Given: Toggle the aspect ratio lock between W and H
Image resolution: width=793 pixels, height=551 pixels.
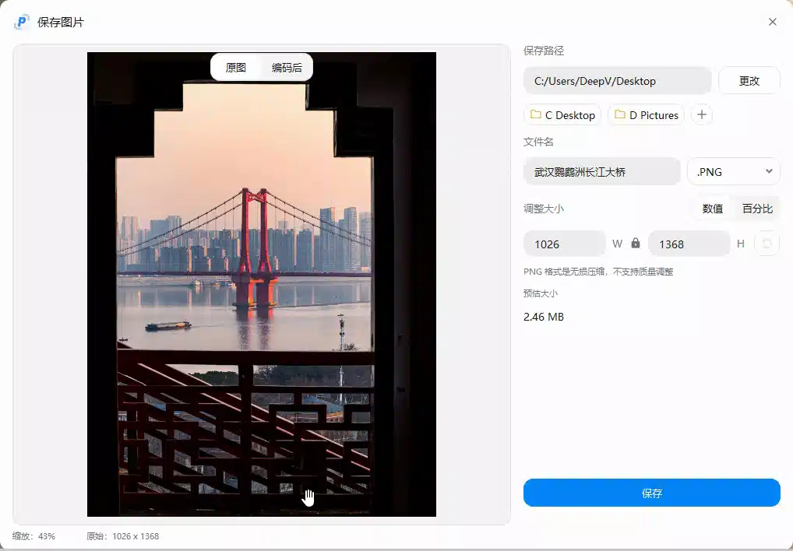Looking at the screenshot, I should click(636, 244).
